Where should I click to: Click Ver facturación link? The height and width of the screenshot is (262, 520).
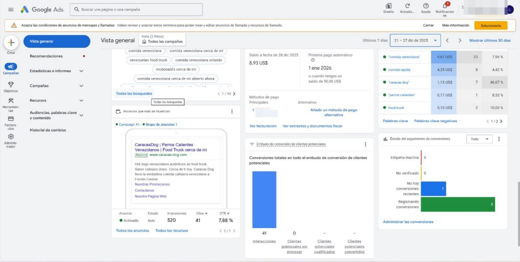point(263,126)
